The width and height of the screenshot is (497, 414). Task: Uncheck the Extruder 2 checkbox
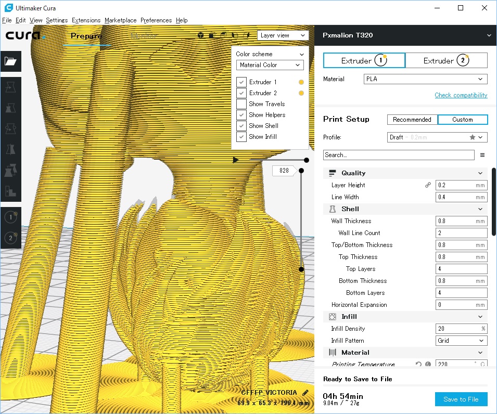(x=241, y=93)
